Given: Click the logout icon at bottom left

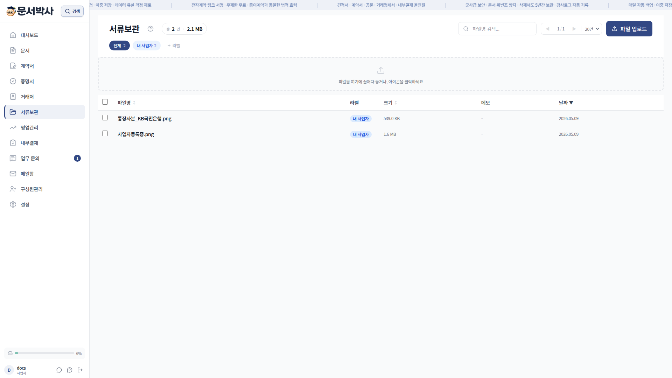Looking at the screenshot, I should pos(80,370).
